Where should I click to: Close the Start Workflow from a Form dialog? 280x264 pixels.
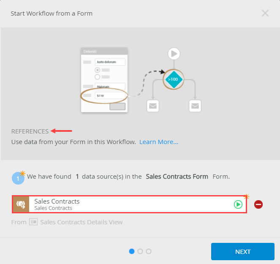pyautogui.click(x=265, y=13)
